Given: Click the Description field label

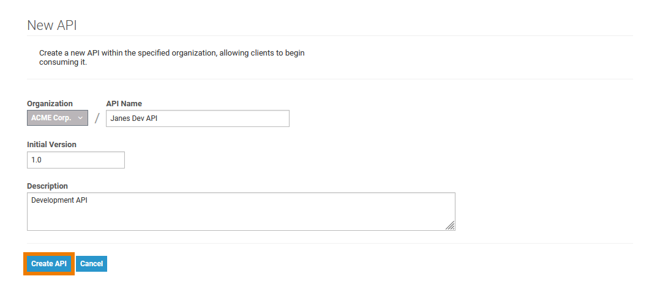Looking at the screenshot, I should (x=47, y=186).
